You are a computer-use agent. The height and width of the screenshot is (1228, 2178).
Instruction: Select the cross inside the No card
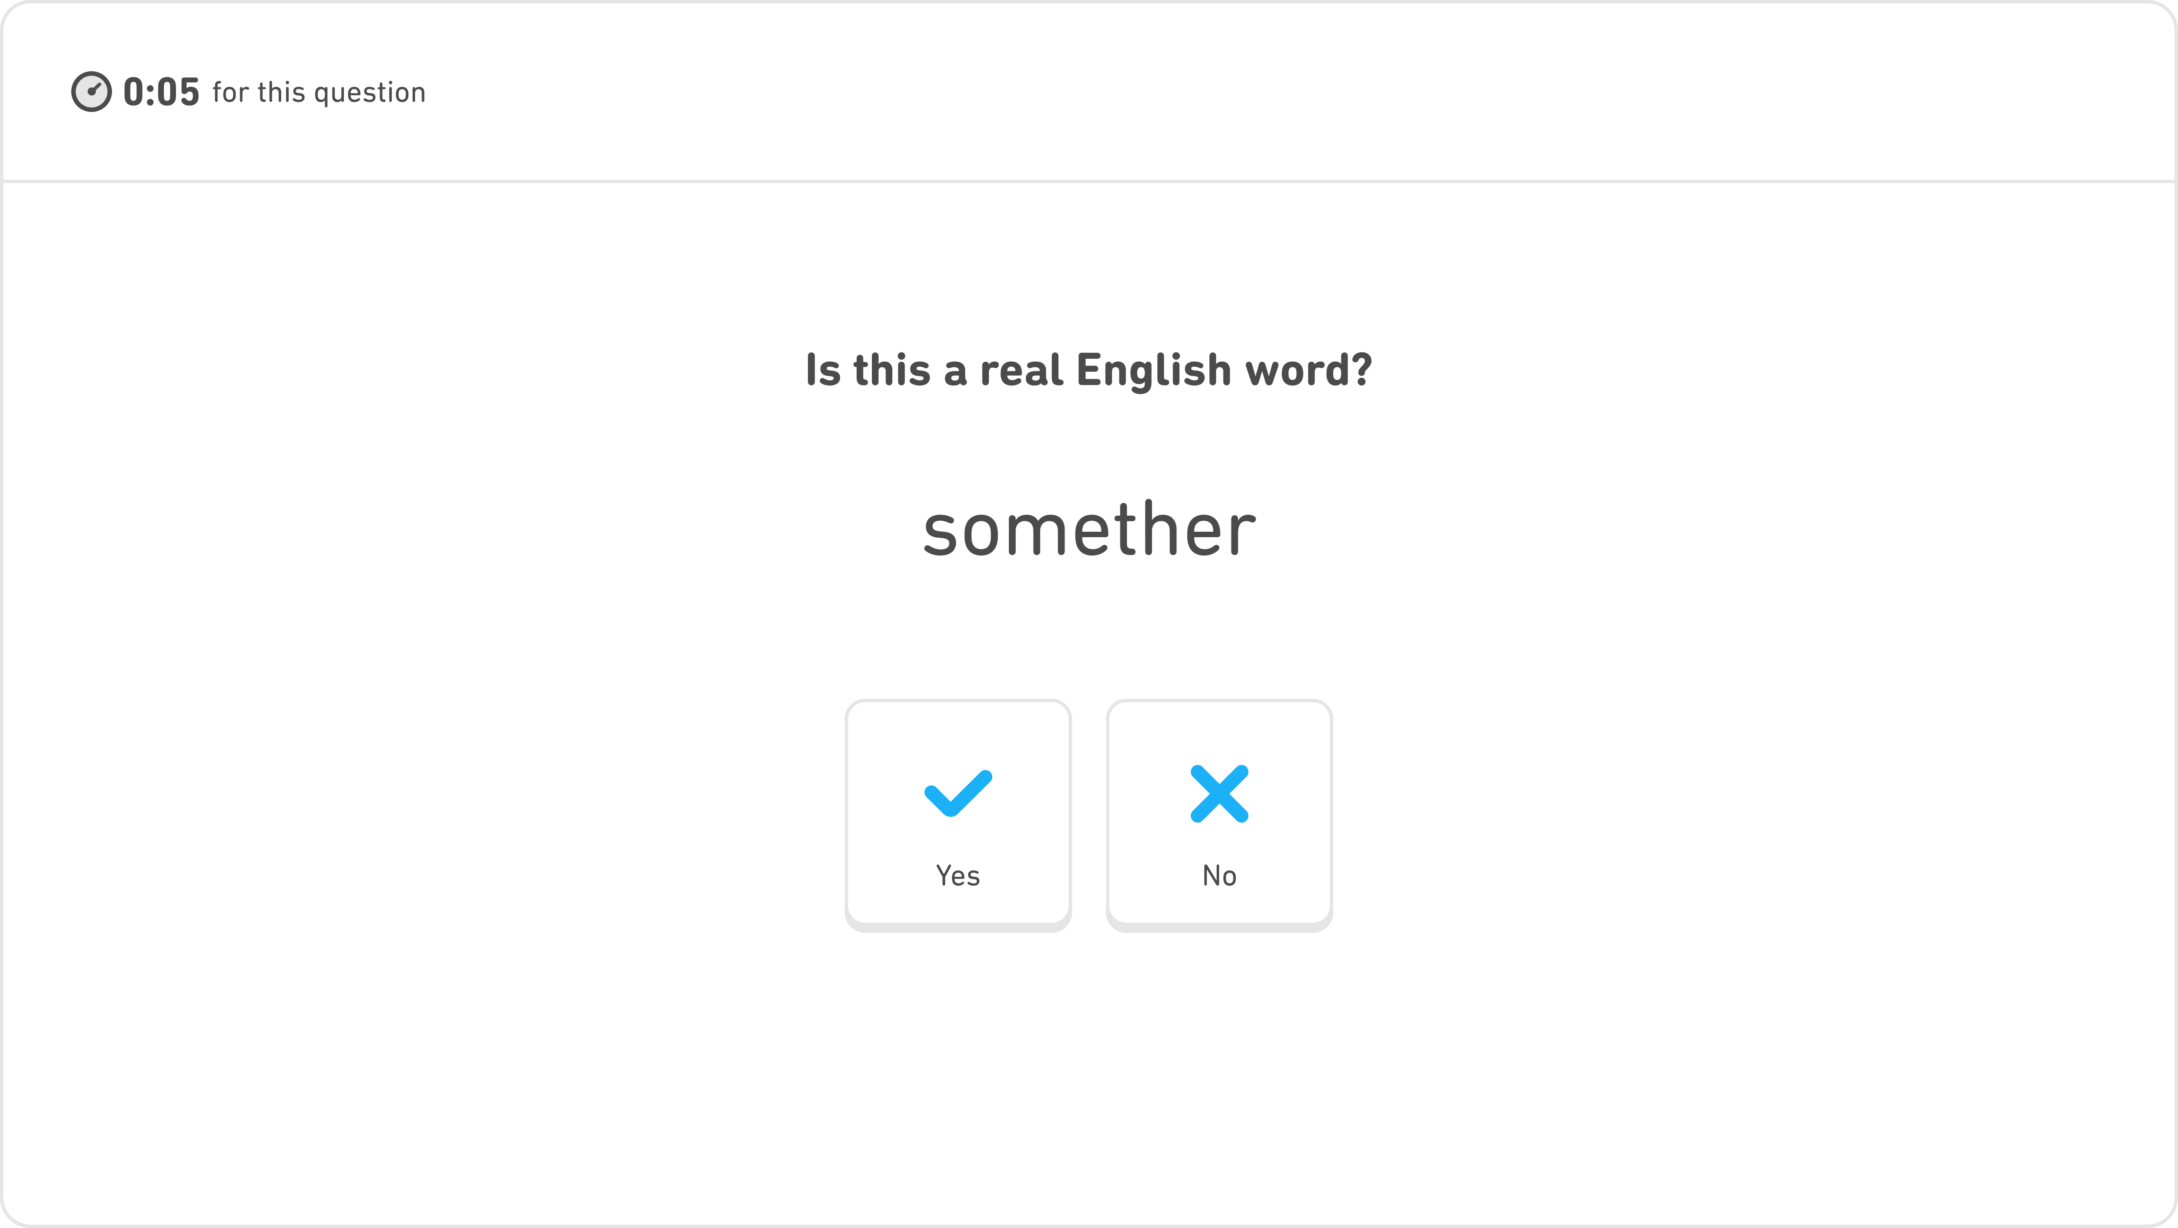coord(1219,793)
